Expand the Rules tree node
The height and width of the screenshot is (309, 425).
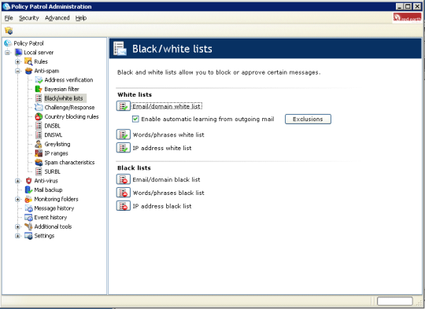pyautogui.click(x=17, y=62)
